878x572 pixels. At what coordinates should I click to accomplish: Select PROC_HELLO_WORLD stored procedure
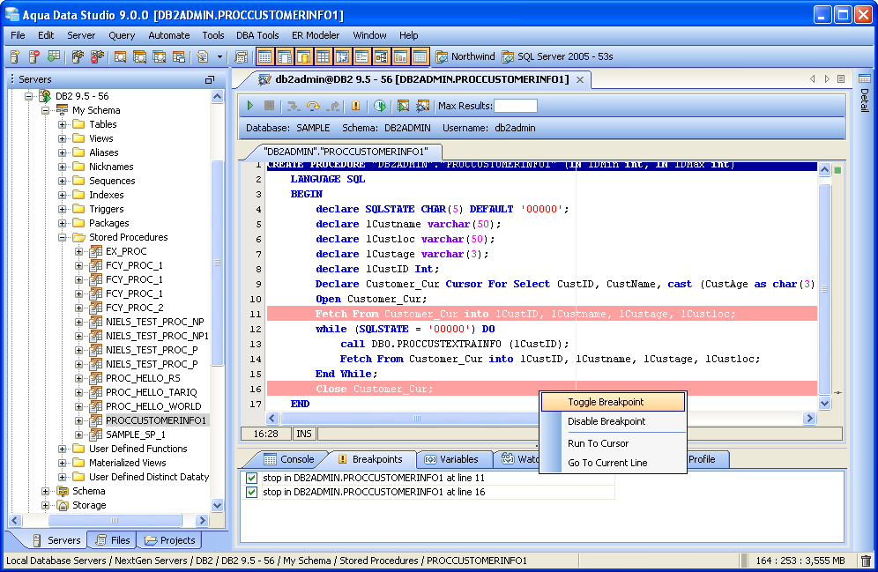tap(153, 406)
